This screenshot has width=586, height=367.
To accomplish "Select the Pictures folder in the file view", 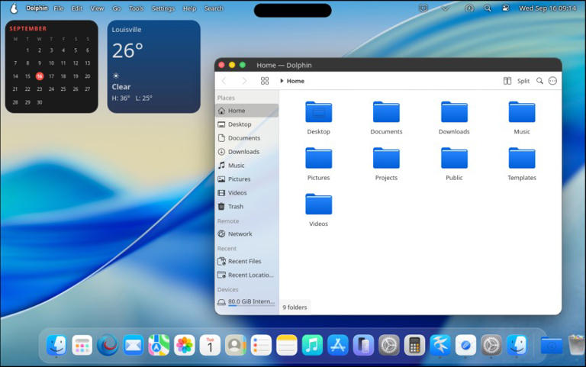I will [x=318, y=164].
